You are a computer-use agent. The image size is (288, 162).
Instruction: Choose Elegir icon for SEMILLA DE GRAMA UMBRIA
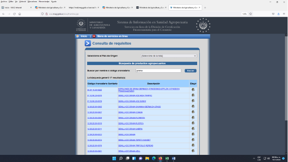[193, 129]
